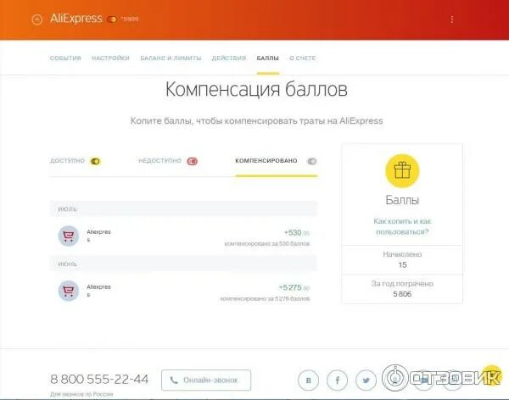The image size is (509, 400).
Task: Show the Доступно points list
Action: click(76, 161)
